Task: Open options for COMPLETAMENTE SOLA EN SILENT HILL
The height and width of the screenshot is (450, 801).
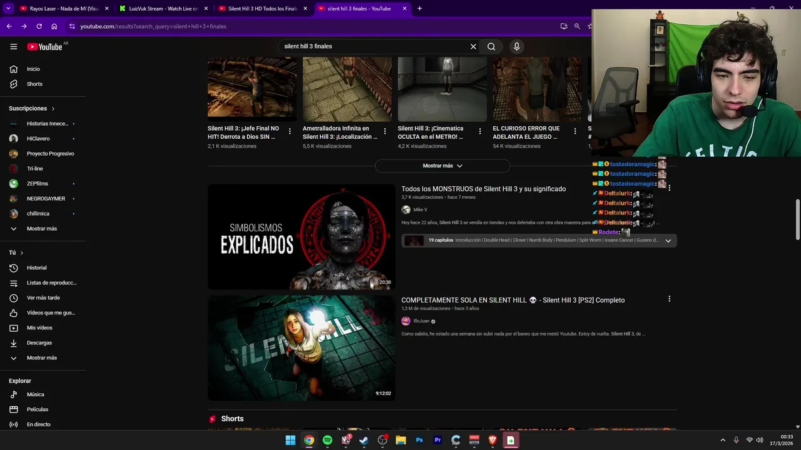Action: tap(669, 299)
